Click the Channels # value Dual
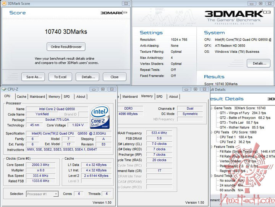Screen dimensions: 275x207 [190, 108]
